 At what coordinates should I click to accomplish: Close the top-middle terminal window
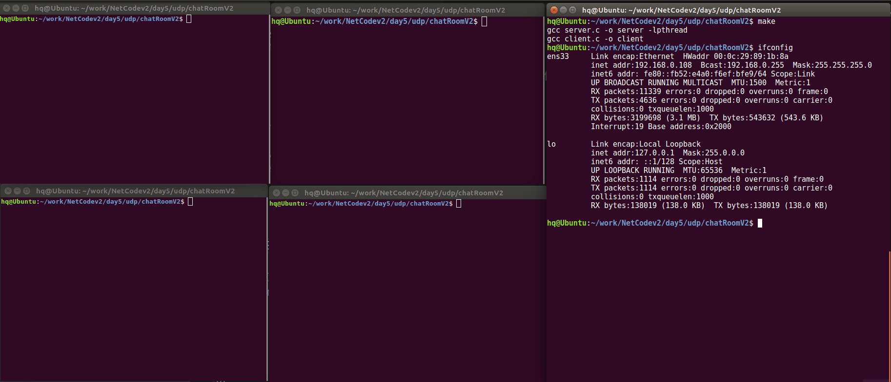[x=278, y=10]
